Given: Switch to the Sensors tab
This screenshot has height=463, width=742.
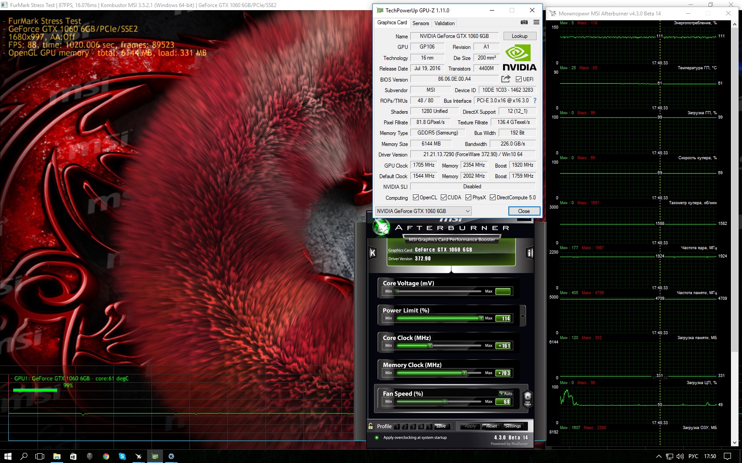Looking at the screenshot, I should [420, 23].
